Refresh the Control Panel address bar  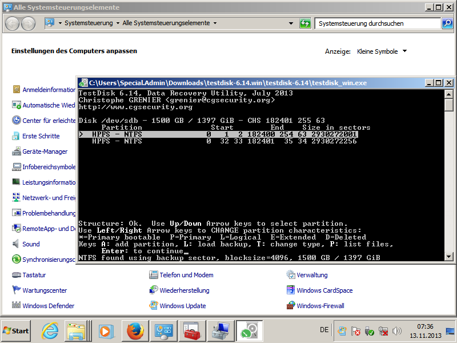[305, 23]
